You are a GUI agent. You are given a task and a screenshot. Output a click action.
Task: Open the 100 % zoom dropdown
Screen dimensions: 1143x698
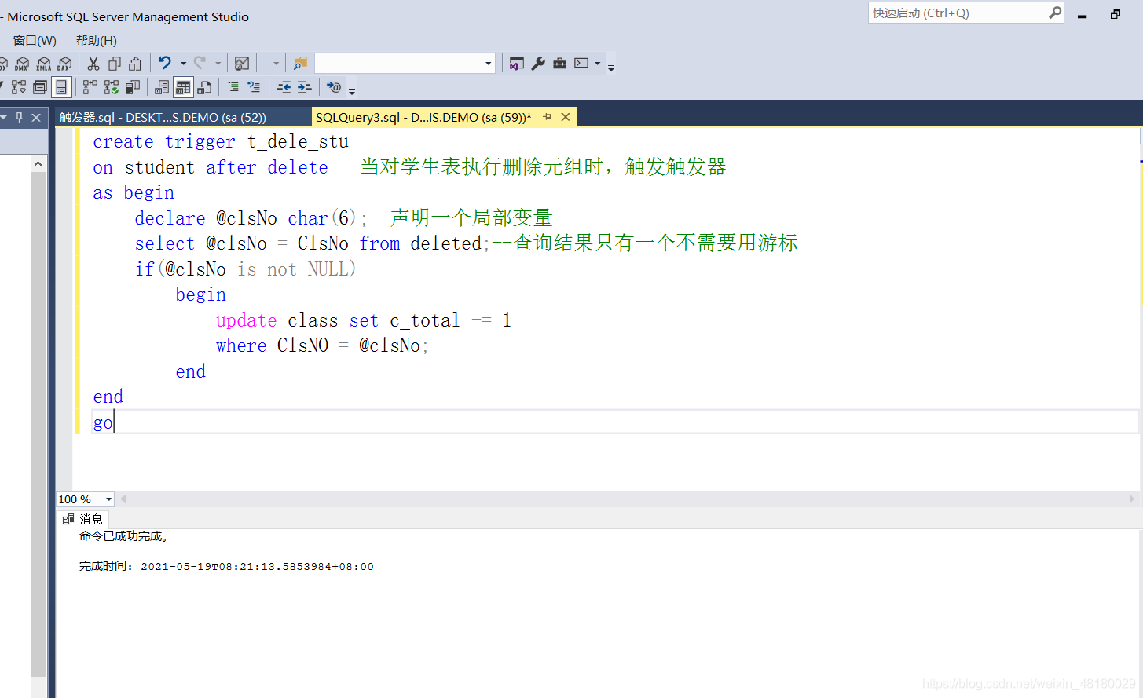[108, 499]
